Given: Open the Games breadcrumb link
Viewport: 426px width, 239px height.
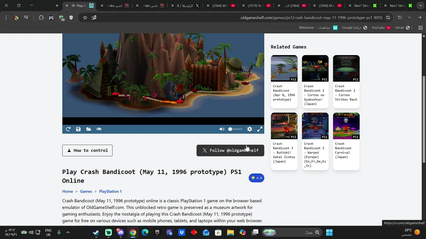Looking at the screenshot, I should (86, 191).
